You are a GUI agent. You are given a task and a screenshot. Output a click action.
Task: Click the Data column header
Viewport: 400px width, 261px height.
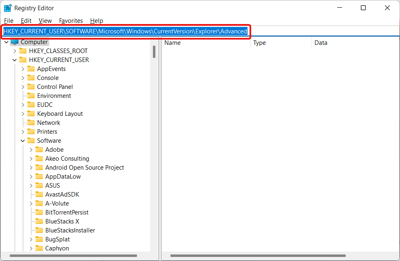[356, 42]
